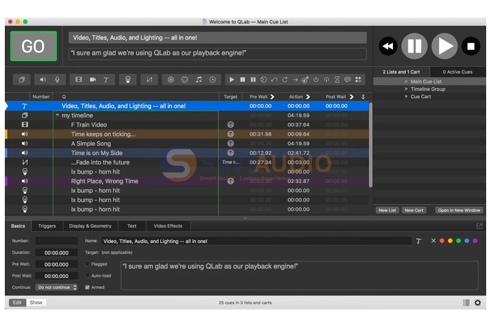Image resolution: width=491 pixels, height=327 pixels.
Task: Enable the Flagged checkbox
Action: point(87,264)
